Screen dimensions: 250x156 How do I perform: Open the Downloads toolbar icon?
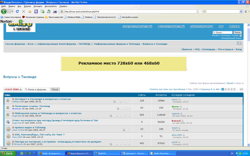(x=49, y=11)
